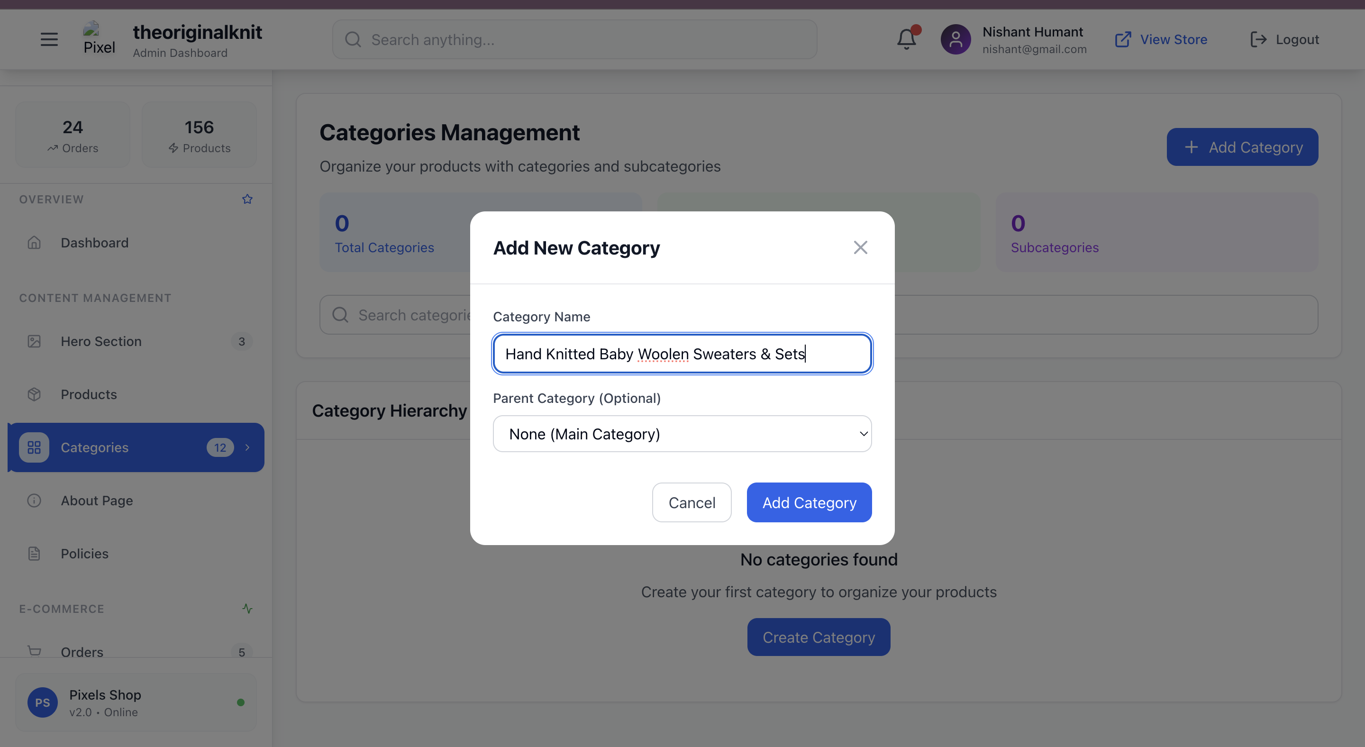Go to the Products sidebar item

point(89,394)
